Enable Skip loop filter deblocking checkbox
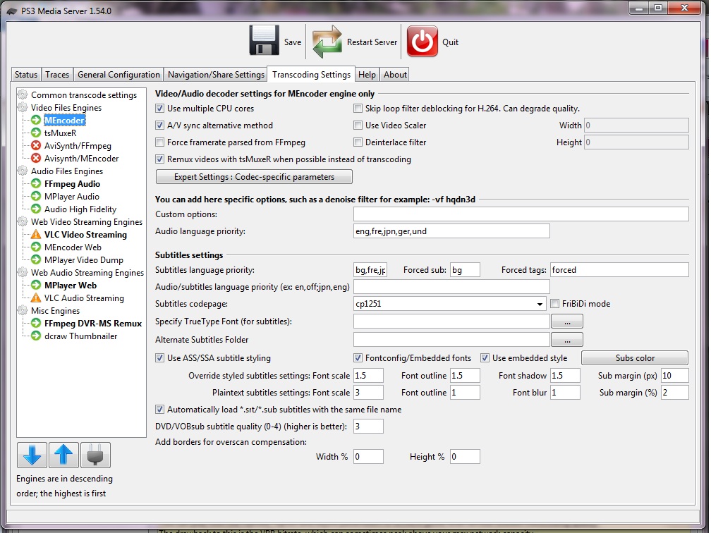The image size is (711, 533). [358, 109]
